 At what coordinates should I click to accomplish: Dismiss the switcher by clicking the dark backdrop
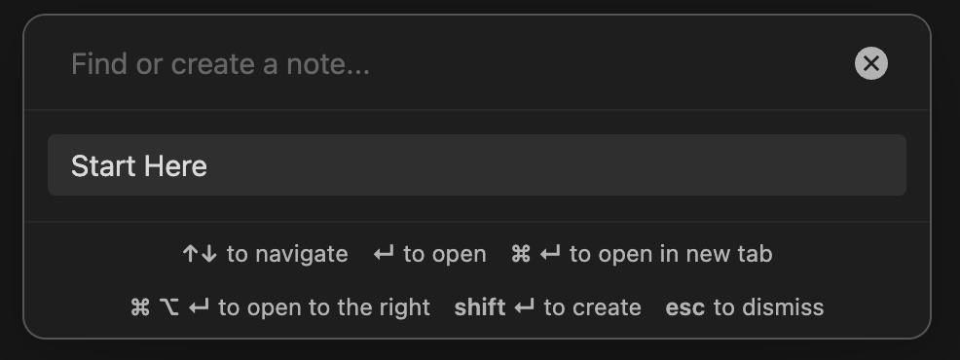(x=480, y=350)
